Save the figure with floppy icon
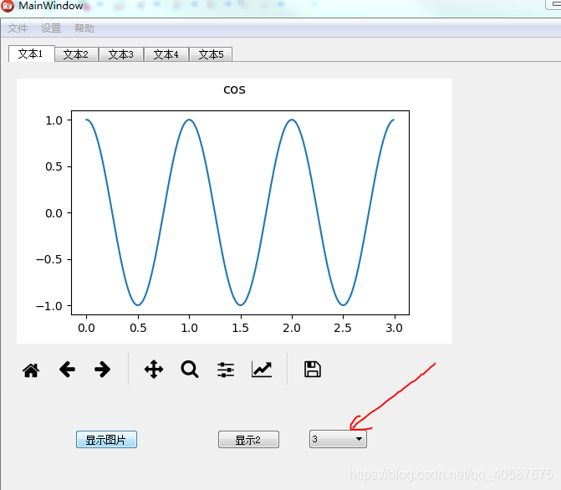Viewport: 561px width, 490px height. [313, 370]
